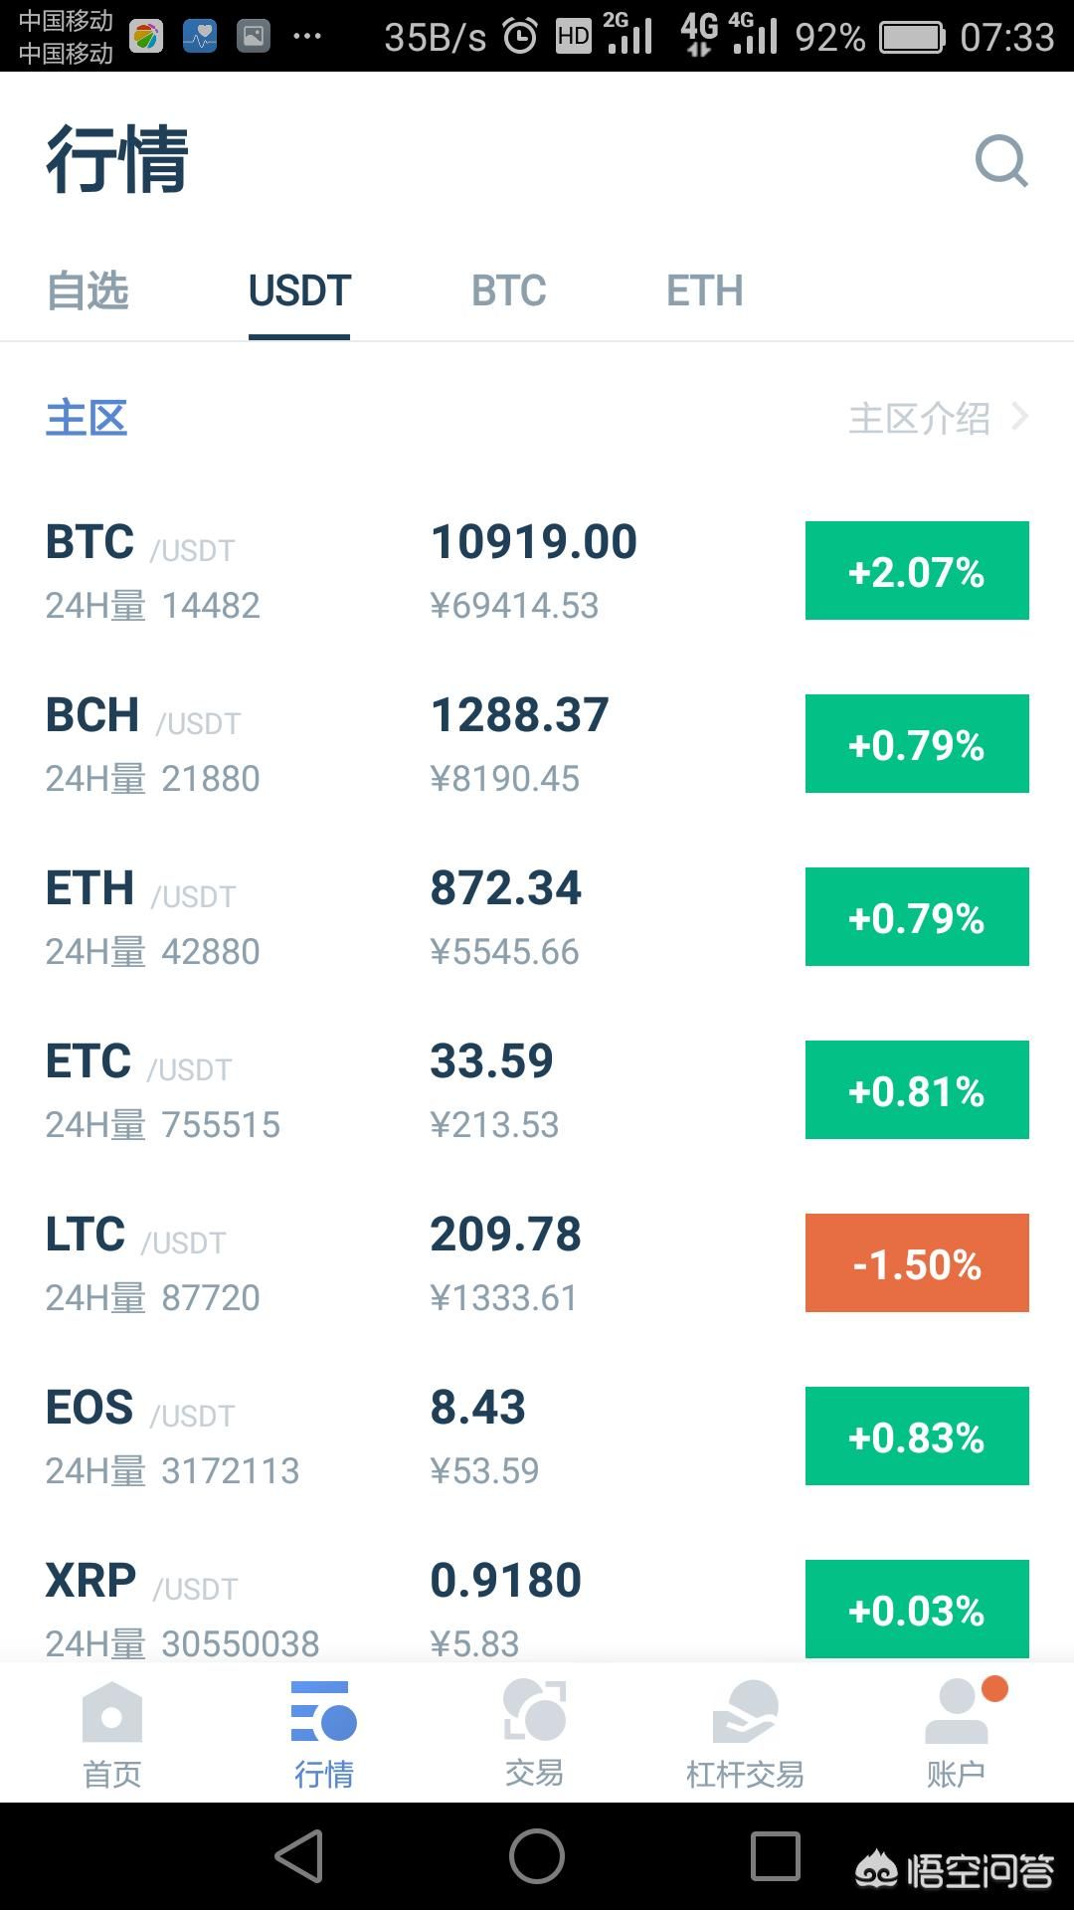Viewport: 1074px width, 1910px height.
Task: Switch to the 自选 tab
Action: (88, 290)
